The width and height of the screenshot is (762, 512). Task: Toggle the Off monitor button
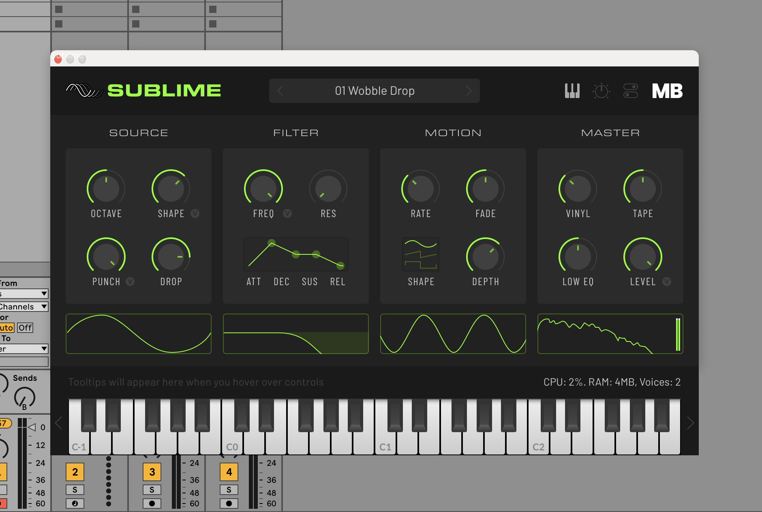point(25,328)
